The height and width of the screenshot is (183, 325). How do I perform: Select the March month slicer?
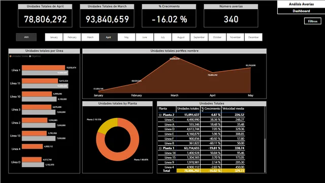(90, 37)
